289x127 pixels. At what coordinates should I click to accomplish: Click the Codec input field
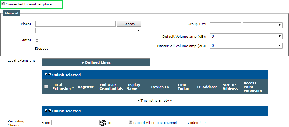click(x=219, y=122)
